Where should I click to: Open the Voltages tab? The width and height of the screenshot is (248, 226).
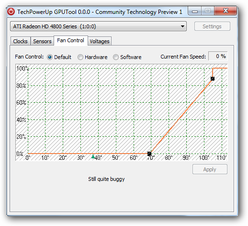[x=100, y=41]
